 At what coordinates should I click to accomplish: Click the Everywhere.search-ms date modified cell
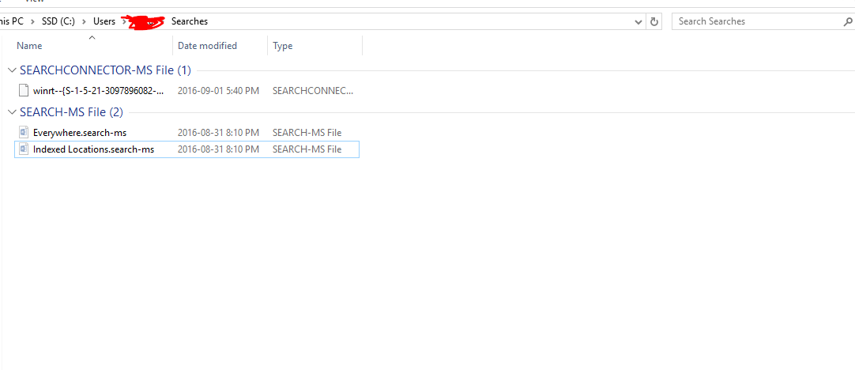(218, 133)
